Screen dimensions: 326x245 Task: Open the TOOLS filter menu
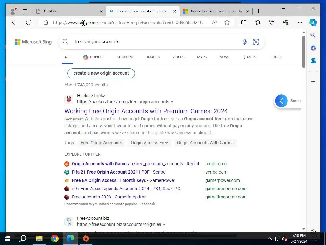click(x=276, y=57)
